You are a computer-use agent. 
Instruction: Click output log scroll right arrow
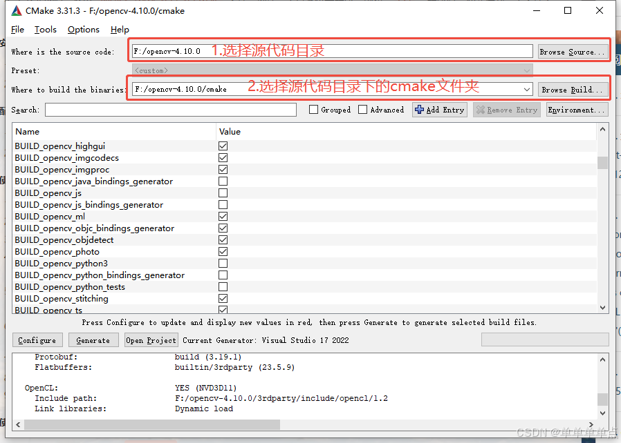click(591, 424)
